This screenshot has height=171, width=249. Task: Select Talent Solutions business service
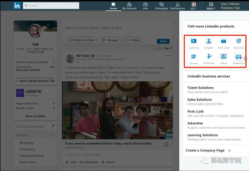207,90
